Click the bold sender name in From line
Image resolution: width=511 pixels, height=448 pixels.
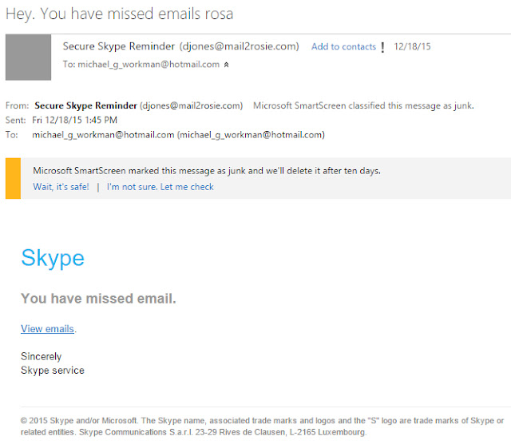coord(85,105)
